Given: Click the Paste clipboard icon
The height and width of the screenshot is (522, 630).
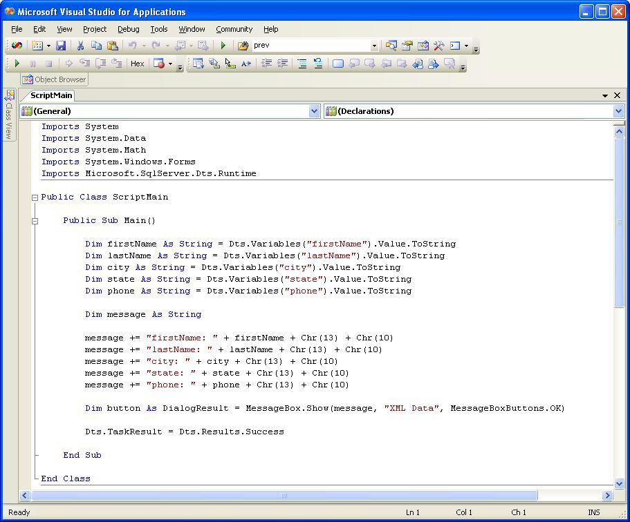Looking at the screenshot, I should click(x=111, y=46).
